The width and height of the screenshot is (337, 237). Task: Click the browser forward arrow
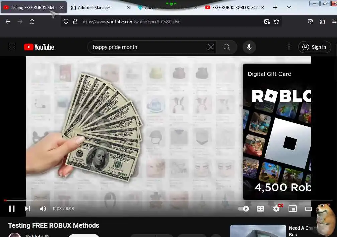tap(20, 22)
